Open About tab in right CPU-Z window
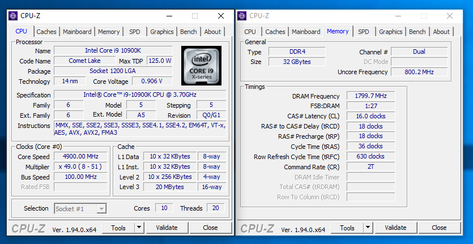The height and width of the screenshot is (244, 473). [441, 32]
